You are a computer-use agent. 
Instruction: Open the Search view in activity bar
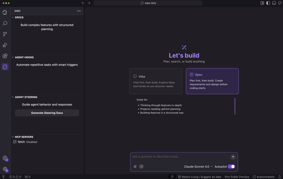[5, 23]
